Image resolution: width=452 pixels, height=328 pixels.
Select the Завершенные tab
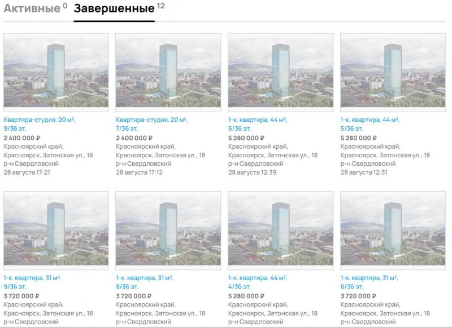tap(119, 8)
